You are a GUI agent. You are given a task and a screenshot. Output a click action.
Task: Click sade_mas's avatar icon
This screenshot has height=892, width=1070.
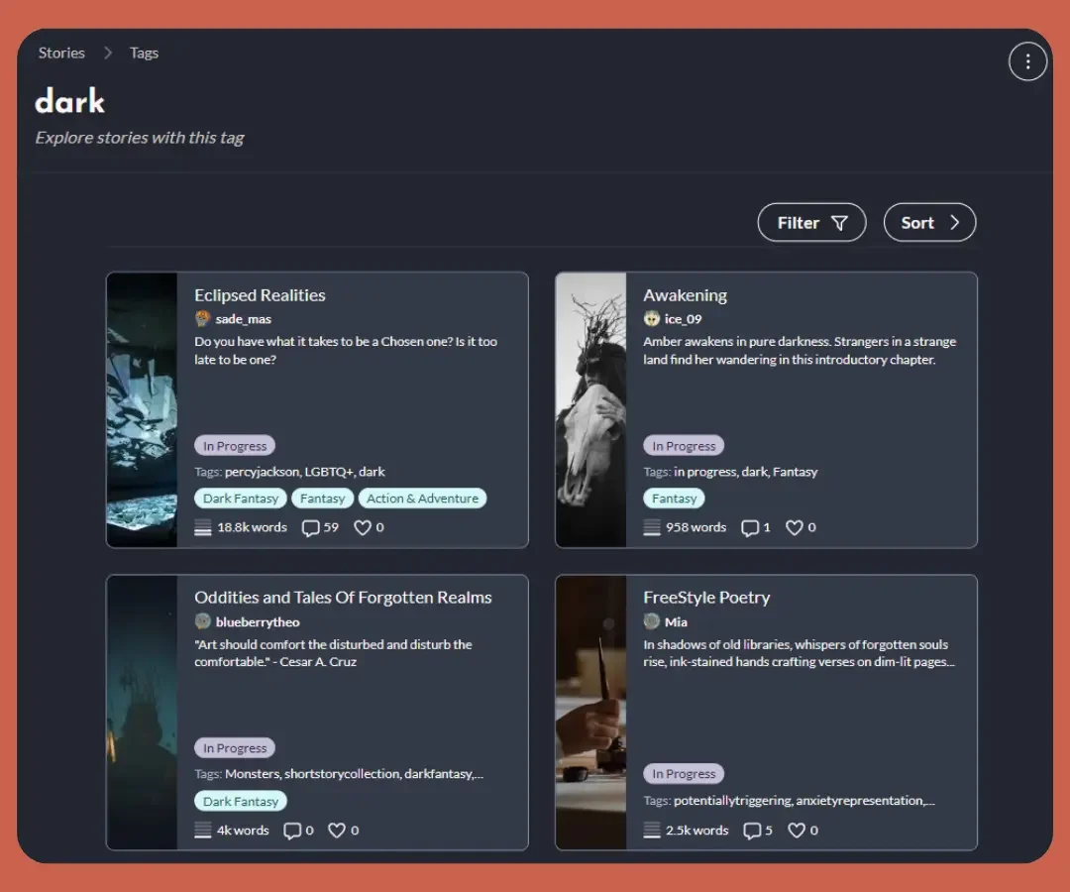(202, 318)
